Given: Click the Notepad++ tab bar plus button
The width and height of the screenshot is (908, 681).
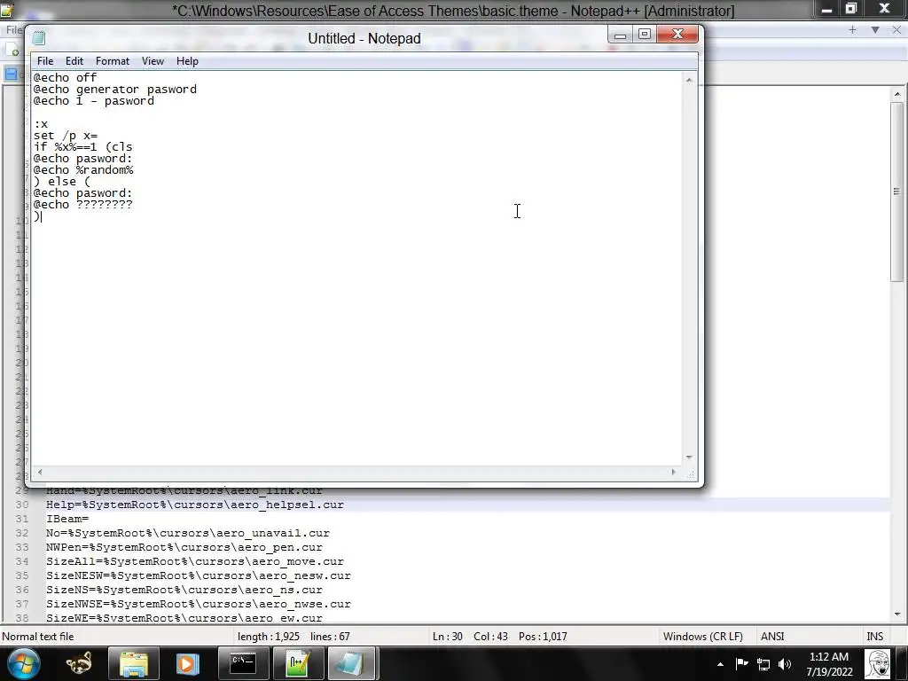Looking at the screenshot, I should pyautogui.click(x=852, y=29).
